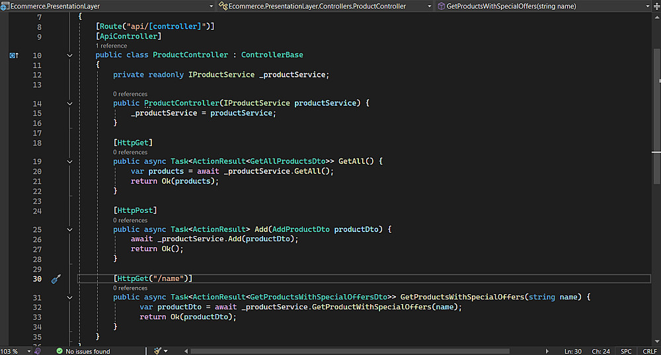
Task: Click the GetProductWithSpecialOffers(name) call on line 32
Action: [385, 307]
